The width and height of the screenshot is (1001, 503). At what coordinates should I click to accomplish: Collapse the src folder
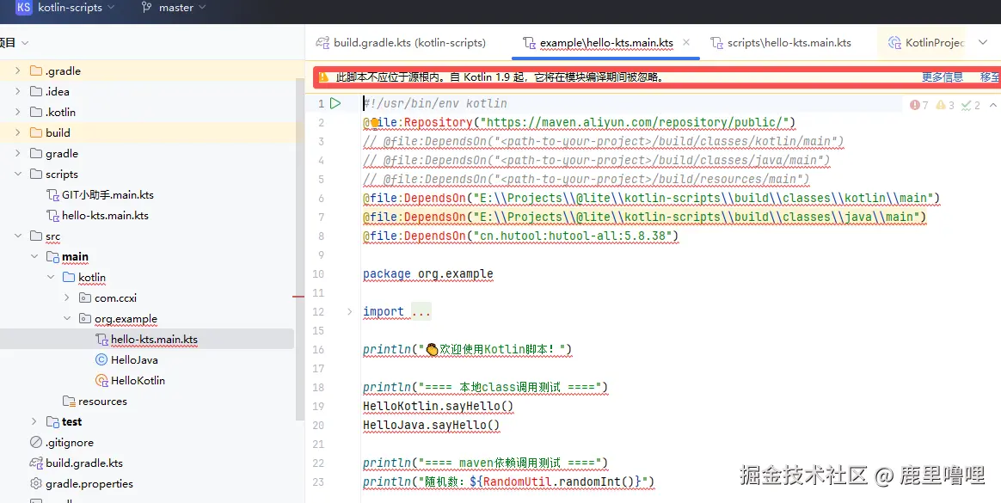[18, 236]
